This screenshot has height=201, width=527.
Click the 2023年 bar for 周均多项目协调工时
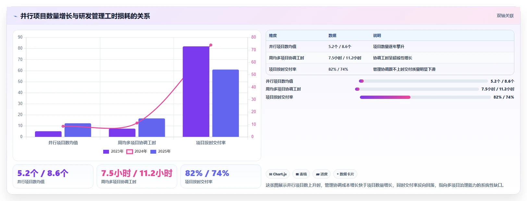point(122,133)
